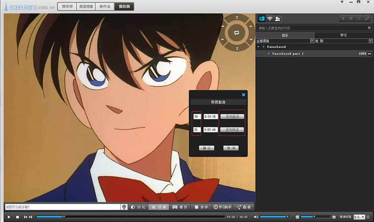Click the end sentence number field showing 35

(x=197, y=130)
